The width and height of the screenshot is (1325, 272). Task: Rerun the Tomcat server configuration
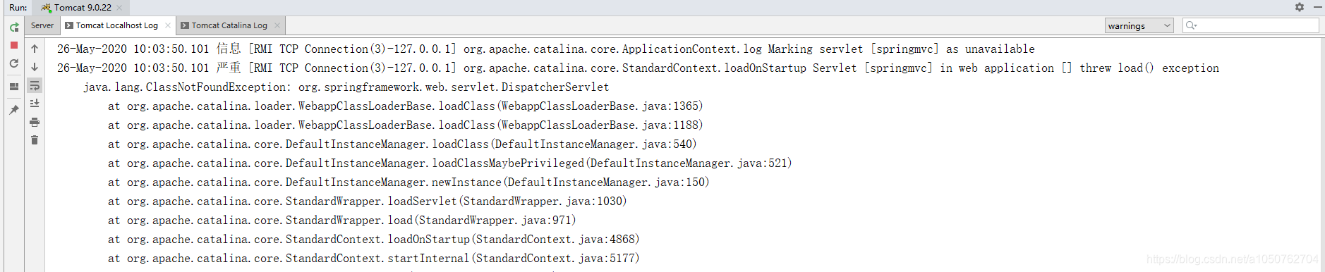(x=14, y=27)
